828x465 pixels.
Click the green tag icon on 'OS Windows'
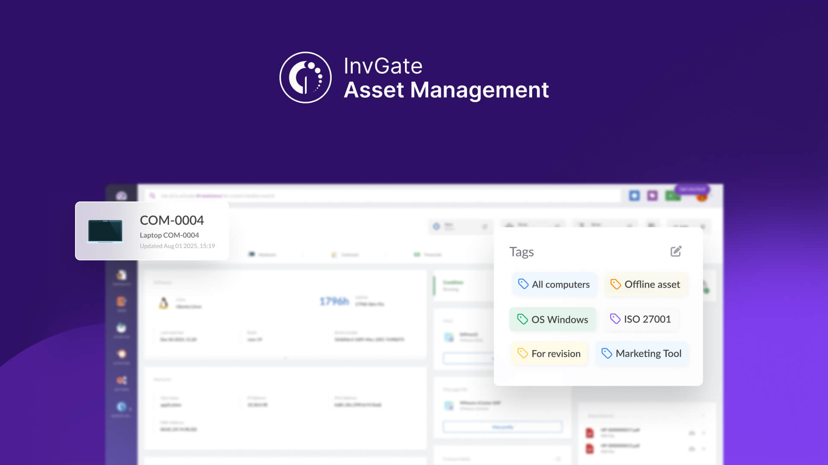coord(522,319)
